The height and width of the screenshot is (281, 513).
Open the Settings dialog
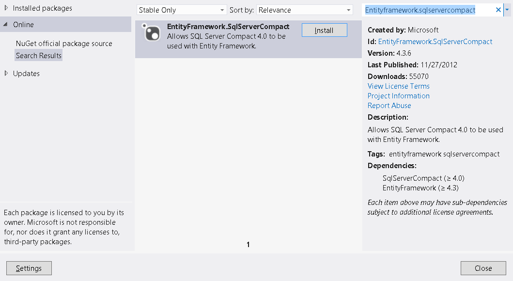click(x=29, y=268)
